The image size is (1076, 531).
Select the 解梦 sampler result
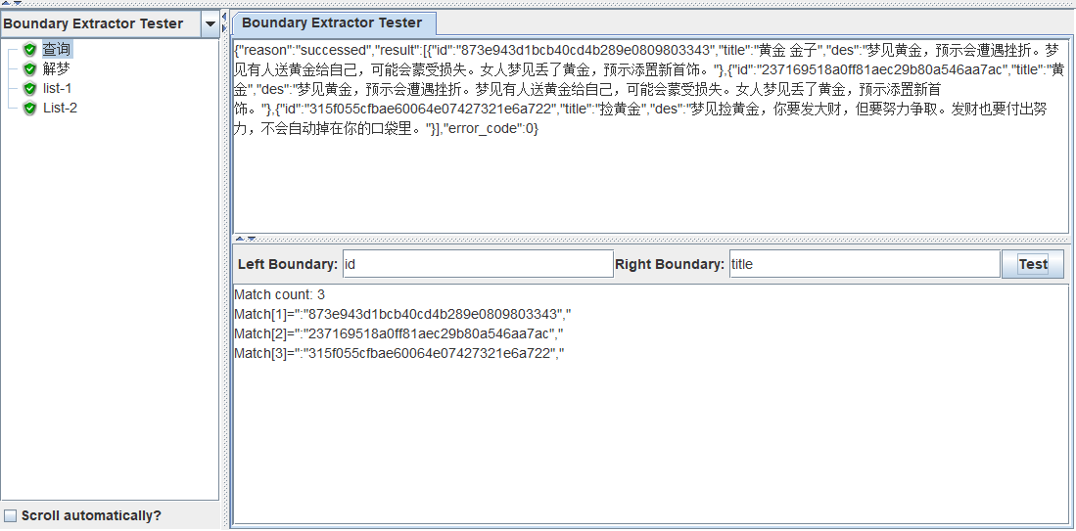[56, 69]
